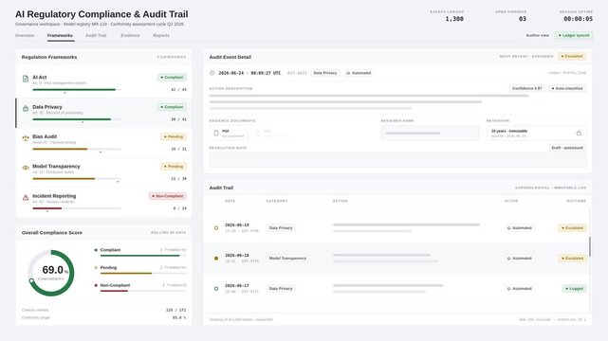Click the retention padlock icon
Image resolution: width=608 pixels, height=341 pixels.
tap(579, 134)
